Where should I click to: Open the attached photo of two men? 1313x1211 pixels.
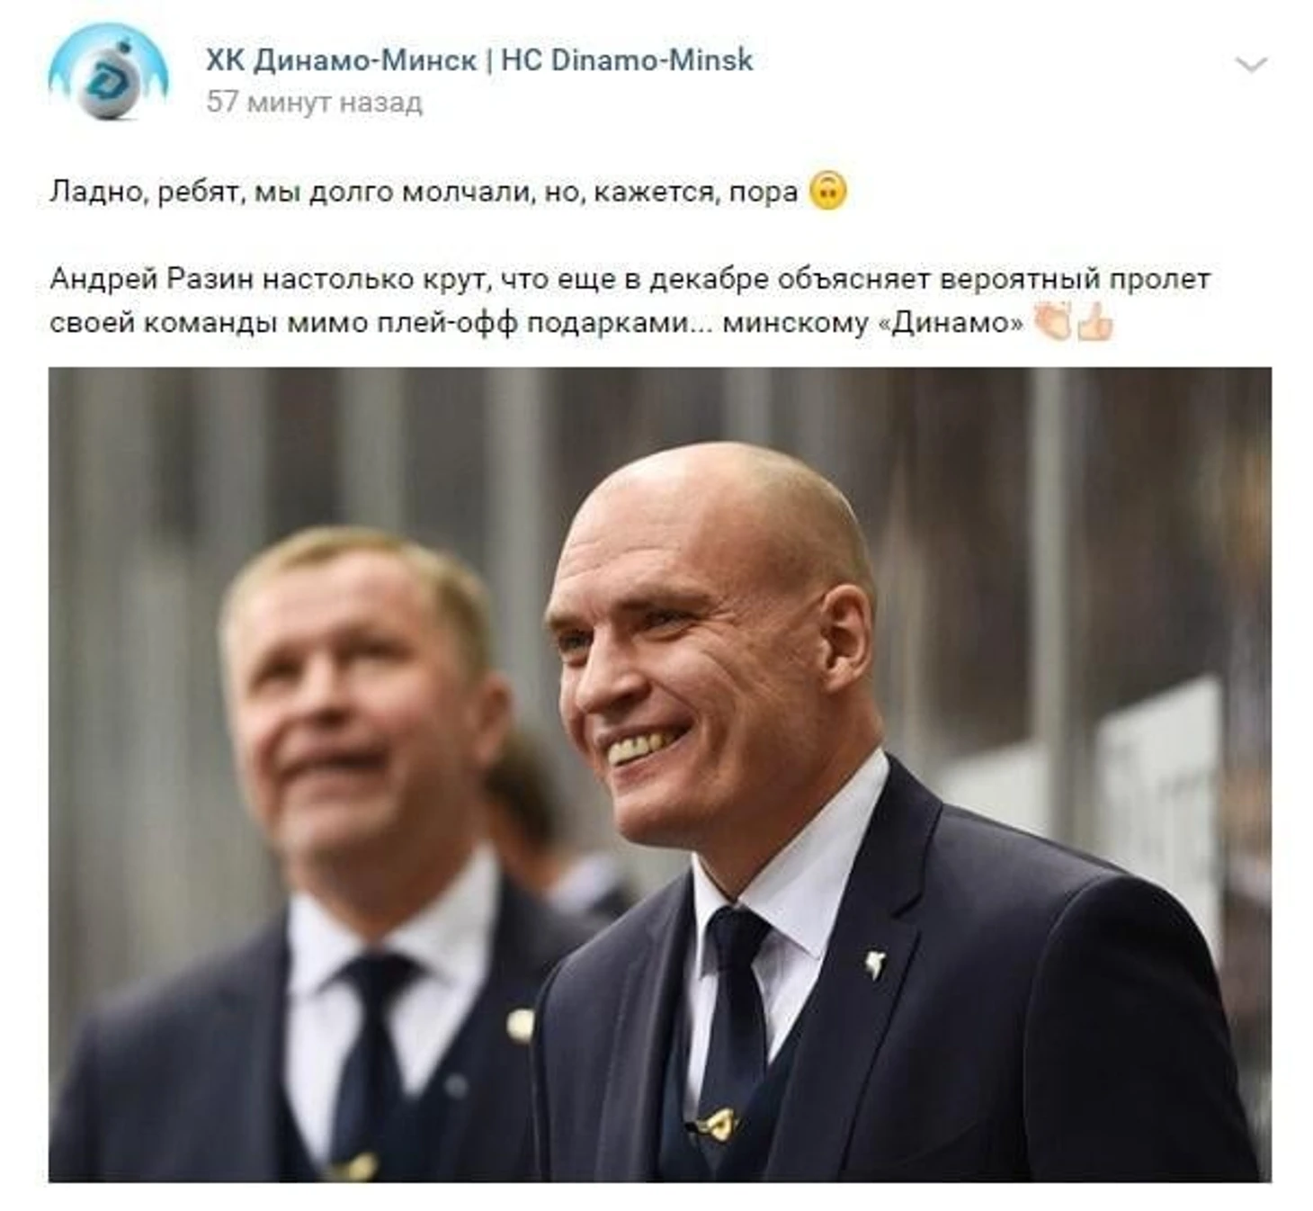[x=659, y=774]
